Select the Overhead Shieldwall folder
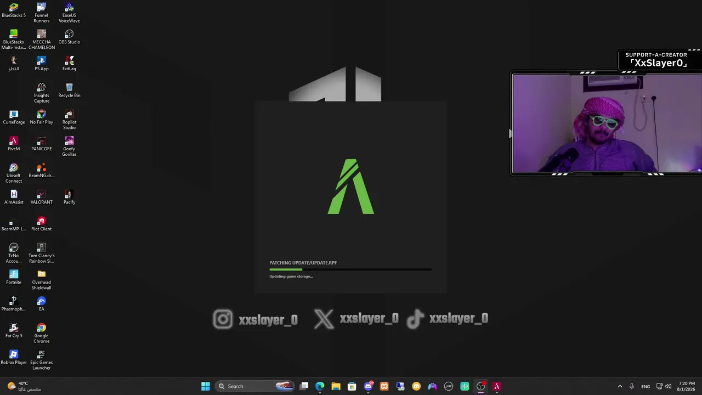The image size is (702, 395). pyautogui.click(x=42, y=280)
